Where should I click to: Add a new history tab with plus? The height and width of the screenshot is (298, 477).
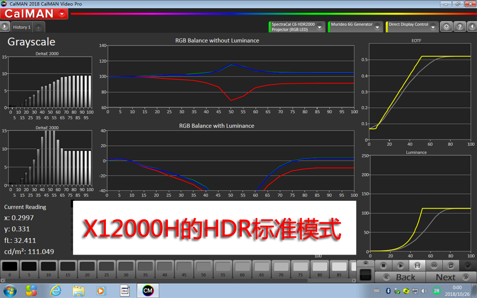coord(39,27)
